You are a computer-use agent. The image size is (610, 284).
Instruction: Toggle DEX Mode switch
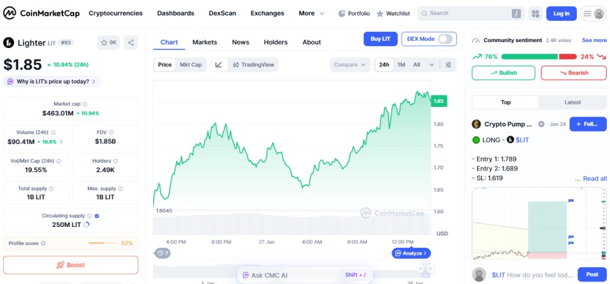coord(446,39)
